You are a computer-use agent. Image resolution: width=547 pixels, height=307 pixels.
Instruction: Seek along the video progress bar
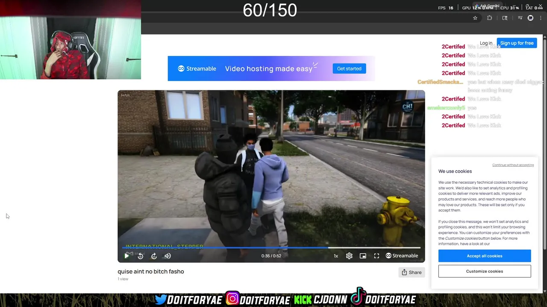271,247
